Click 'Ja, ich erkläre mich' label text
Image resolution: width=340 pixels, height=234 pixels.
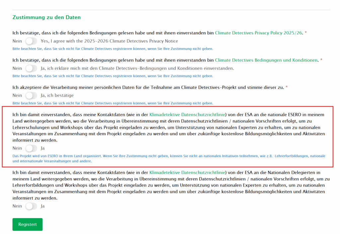point(137,68)
